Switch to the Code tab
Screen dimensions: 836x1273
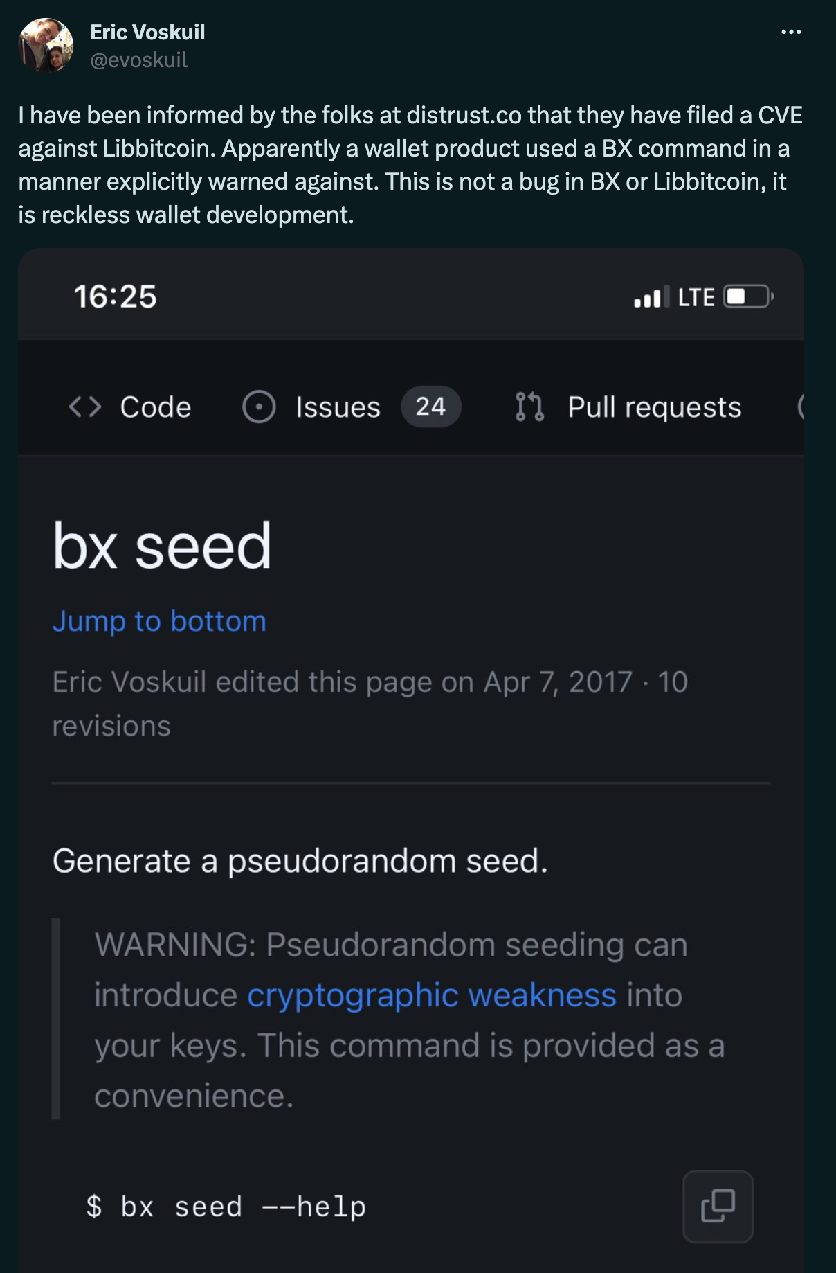129,407
